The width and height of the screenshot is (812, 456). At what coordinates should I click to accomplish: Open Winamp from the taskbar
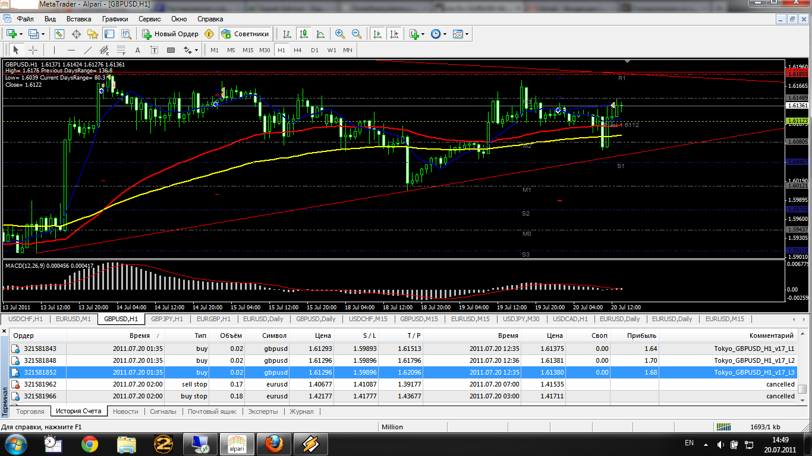[x=311, y=444]
